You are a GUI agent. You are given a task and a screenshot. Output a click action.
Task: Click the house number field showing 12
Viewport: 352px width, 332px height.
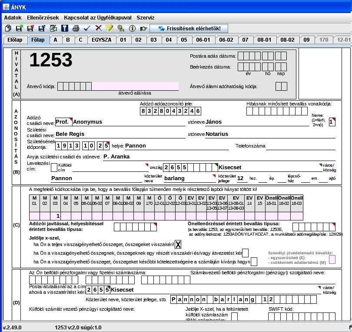pyautogui.click(x=242, y=178)
